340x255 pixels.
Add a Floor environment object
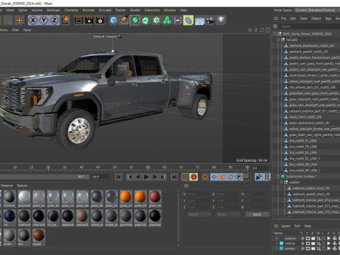[200, 21]
